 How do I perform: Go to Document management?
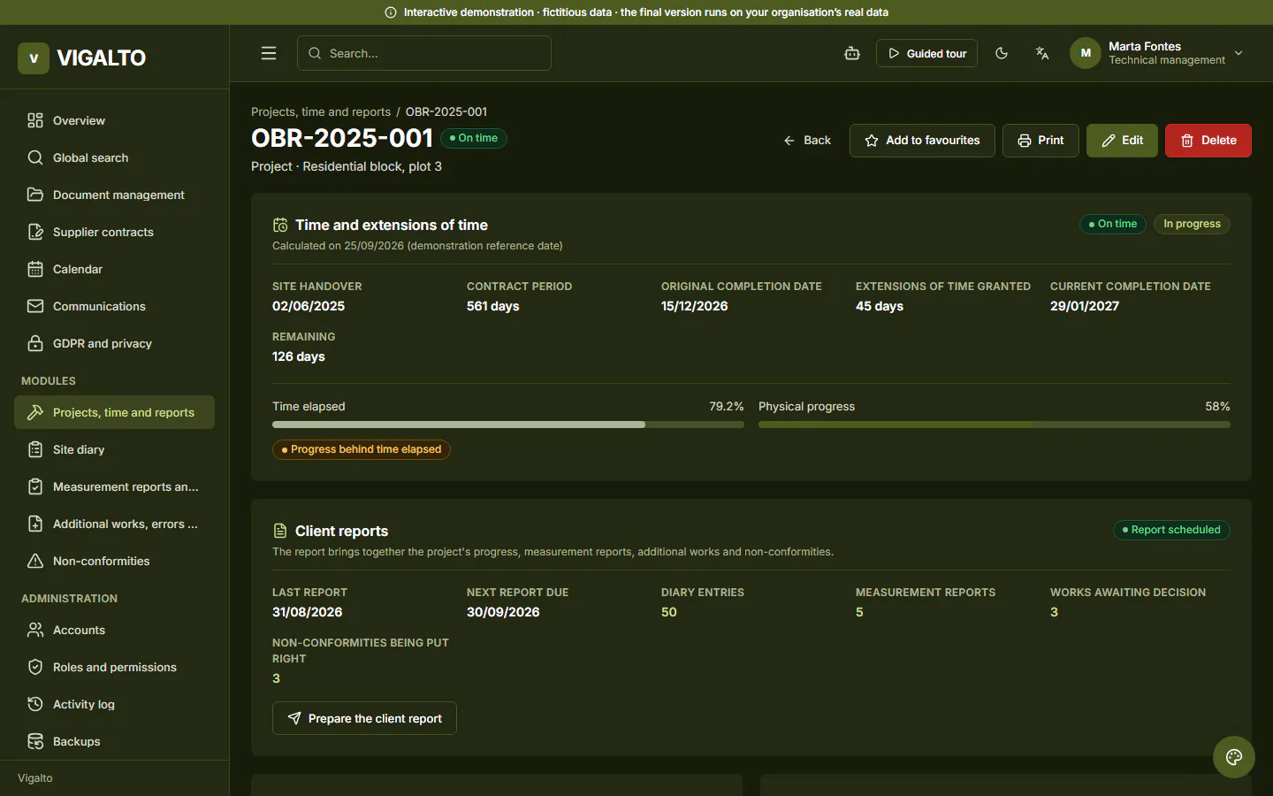pos(114,195)
